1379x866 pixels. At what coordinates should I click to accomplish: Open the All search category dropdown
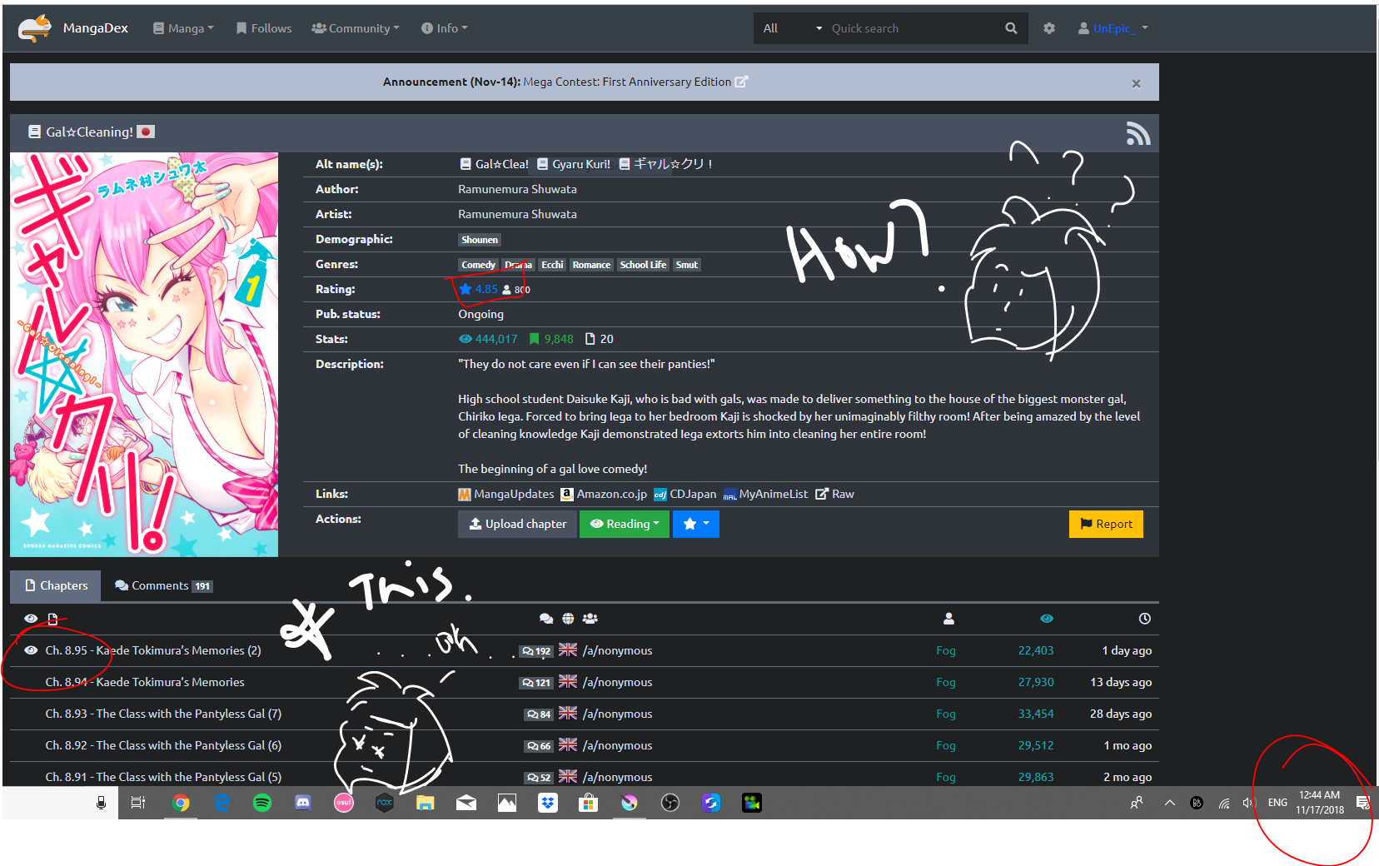[792, 28]
